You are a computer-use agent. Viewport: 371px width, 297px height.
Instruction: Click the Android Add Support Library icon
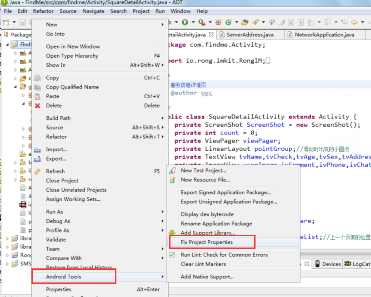(172, 233)
